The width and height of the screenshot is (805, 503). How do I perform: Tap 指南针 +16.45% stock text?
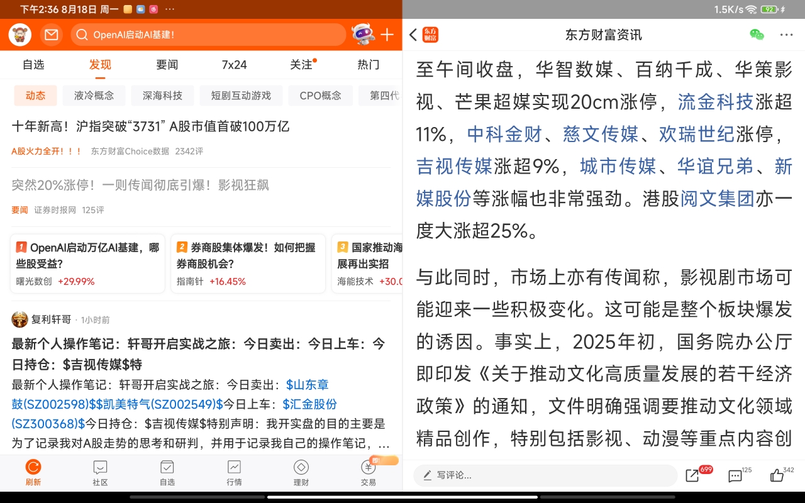[x=211, y=282]
